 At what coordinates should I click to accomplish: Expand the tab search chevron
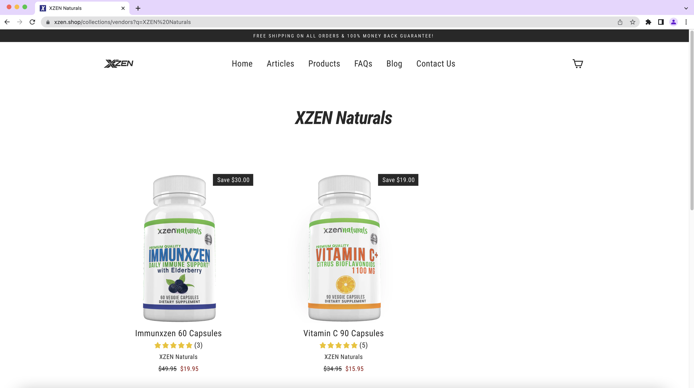coord(686,8)
